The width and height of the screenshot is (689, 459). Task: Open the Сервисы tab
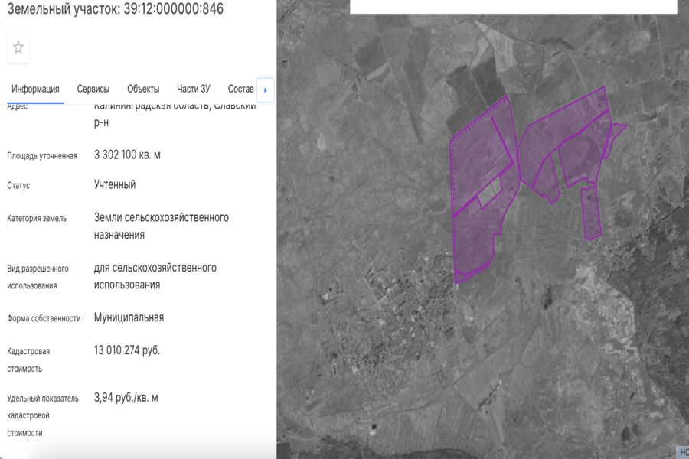(x=93, y=90)
